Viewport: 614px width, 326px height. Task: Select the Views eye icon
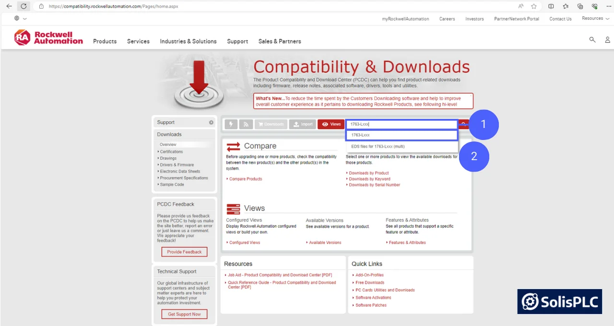(x=331, y=124)
